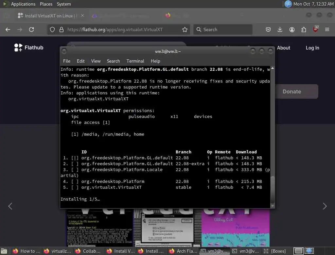Click qBittorrent tray icon in top panel
This screenshot has height=255, width=335.
pyautogui.click(x=288, y=4)
